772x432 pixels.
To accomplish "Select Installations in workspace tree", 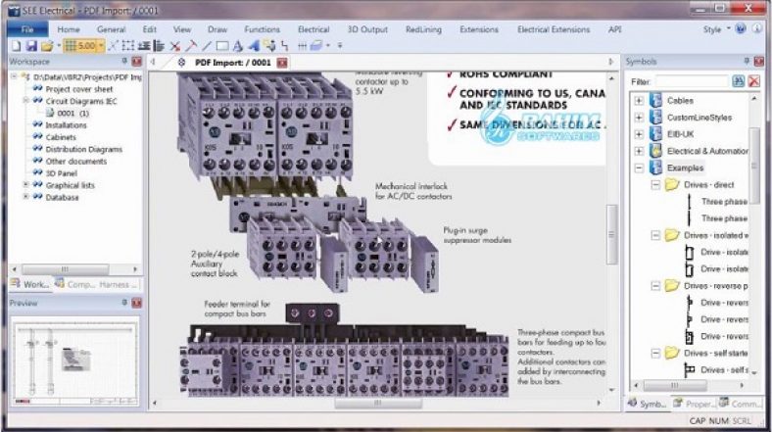I will coord(66,125).
